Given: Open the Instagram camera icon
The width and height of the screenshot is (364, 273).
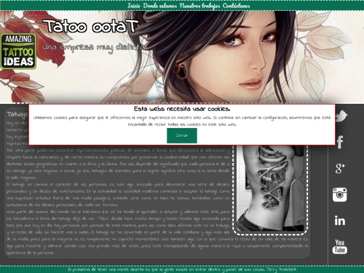Looking at the screenshot, I should pos(340,195).
